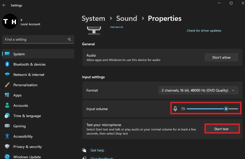This screenshot has width=245, height=159.
Task: Click Local Account profile text
Action: tap(30, 24)
